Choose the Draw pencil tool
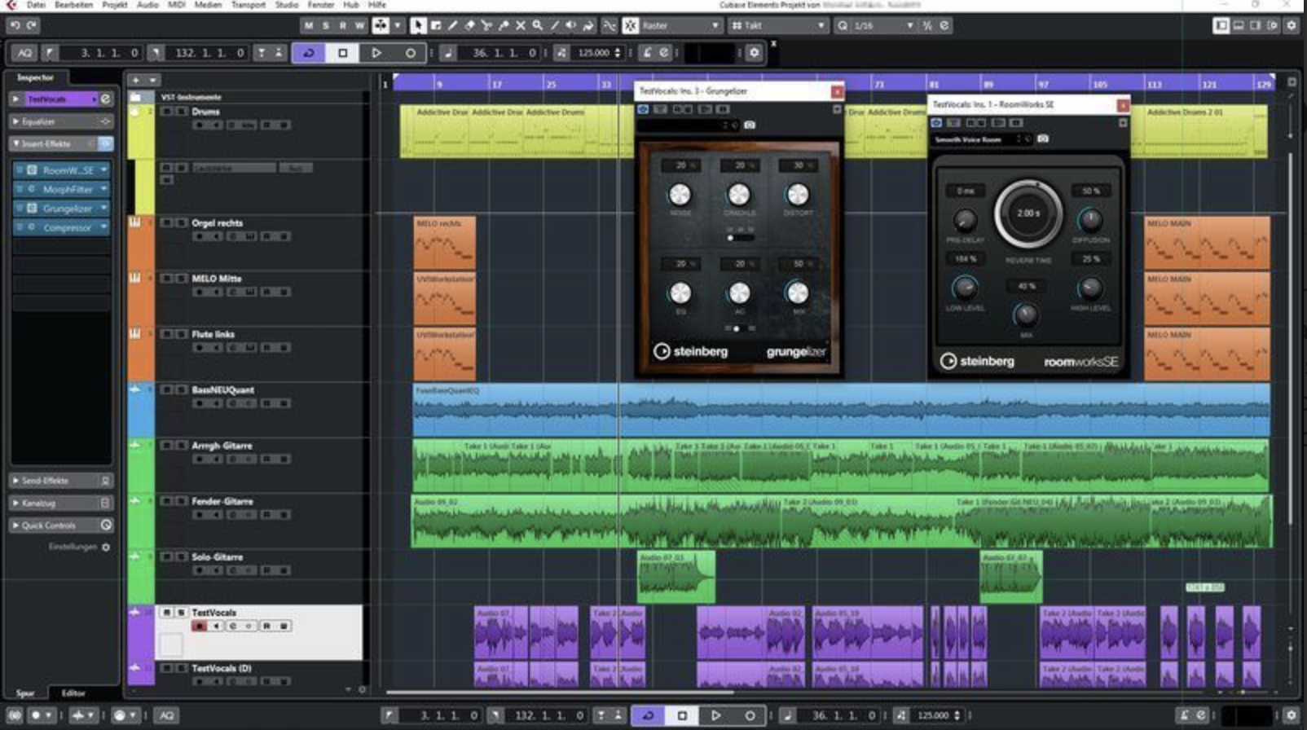Viewport: 1307px width, 730px height. tap(452, 26)
